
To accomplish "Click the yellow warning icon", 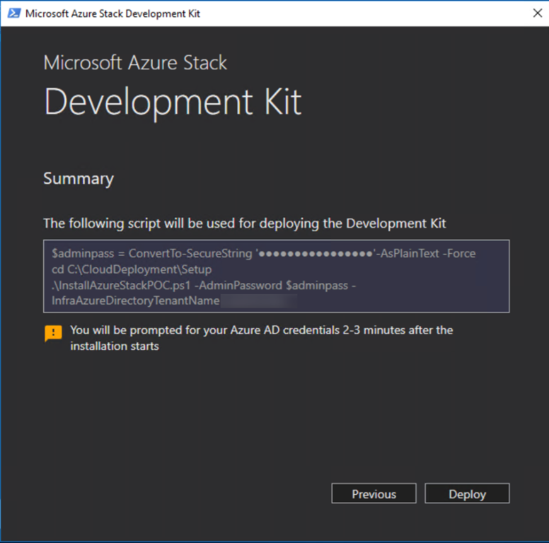I will point(53,334).
